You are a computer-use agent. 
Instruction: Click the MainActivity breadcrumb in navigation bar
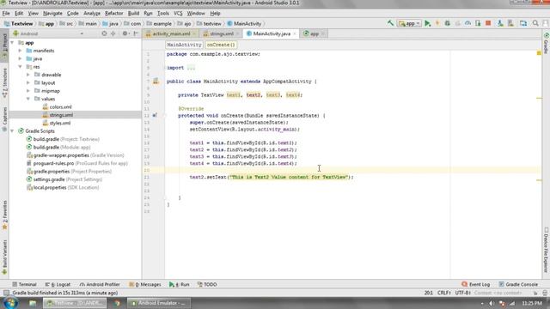pos(244,23)
